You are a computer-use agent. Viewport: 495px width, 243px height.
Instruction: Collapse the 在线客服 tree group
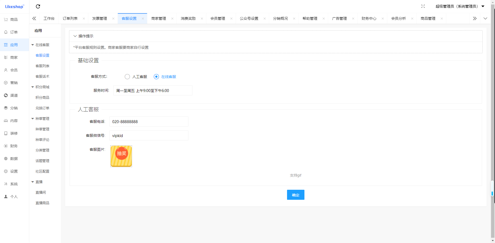(x=33, y=45)
